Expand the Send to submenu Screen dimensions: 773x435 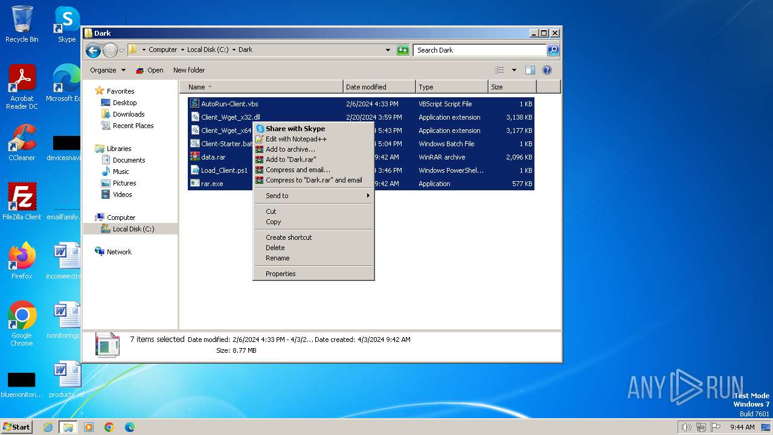(x=313, y=196)
